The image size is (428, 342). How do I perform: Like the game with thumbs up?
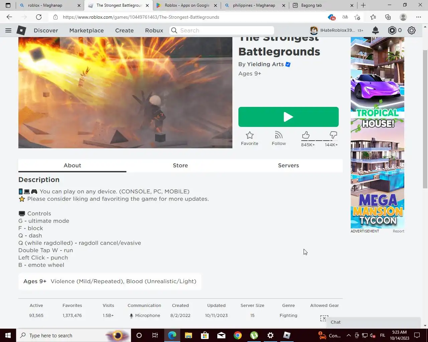(306, 135)
